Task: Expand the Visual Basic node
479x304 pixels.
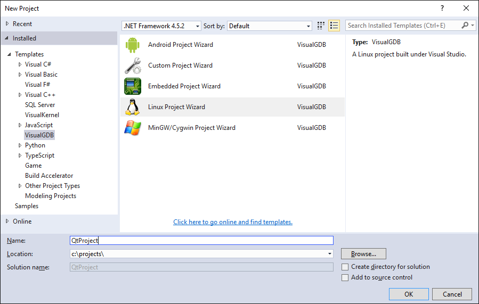Action: coord(20,75)
